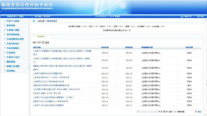Open the project link dated 2021.2.23
Screen dimensions: 207x116
click(x=48, y=81)
